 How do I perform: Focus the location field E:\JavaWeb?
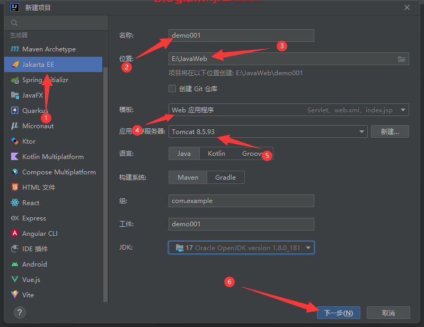288,59
